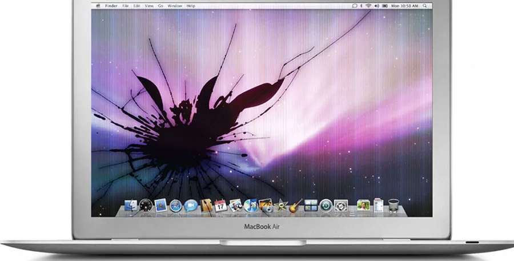Screen dimensions: 514x261
Task: Open the Help menu
Action: point(191,6)
